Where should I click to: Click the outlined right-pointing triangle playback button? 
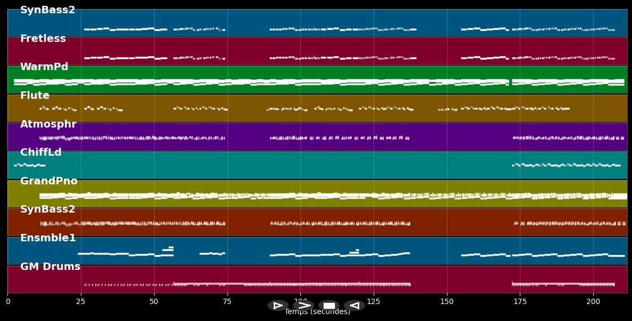(277, 306)
